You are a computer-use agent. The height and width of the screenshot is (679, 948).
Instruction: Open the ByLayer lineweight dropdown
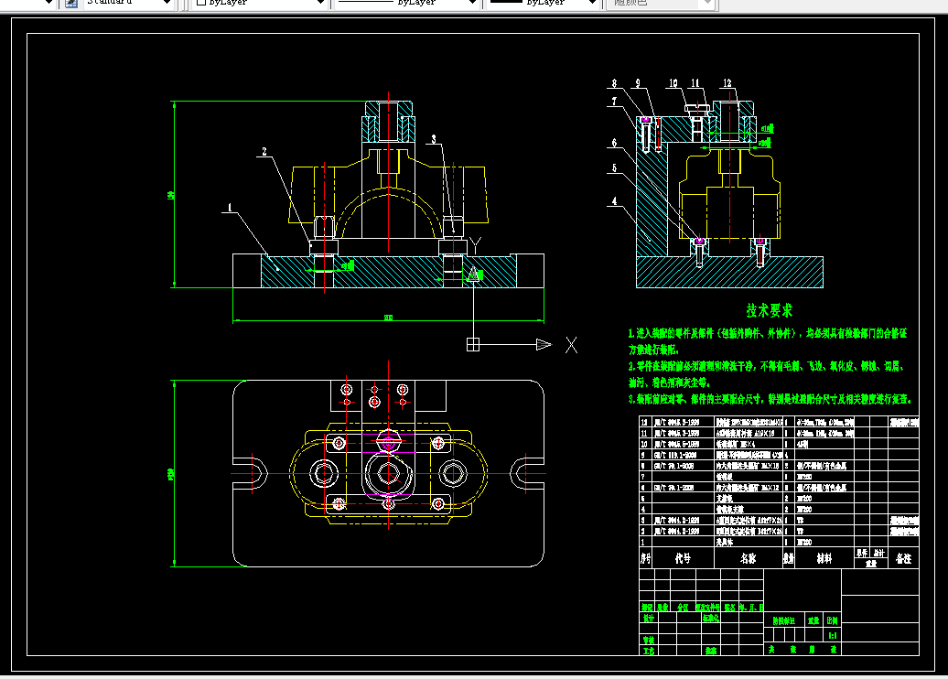click(x=543, y=3)
